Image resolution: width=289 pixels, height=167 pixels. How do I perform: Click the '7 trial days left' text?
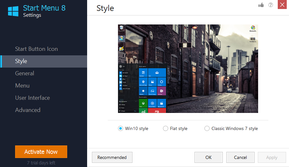[x=41, y=163]
